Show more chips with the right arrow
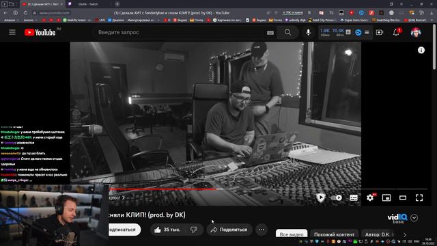Screen dimensions: 437x246 point(405,234)
